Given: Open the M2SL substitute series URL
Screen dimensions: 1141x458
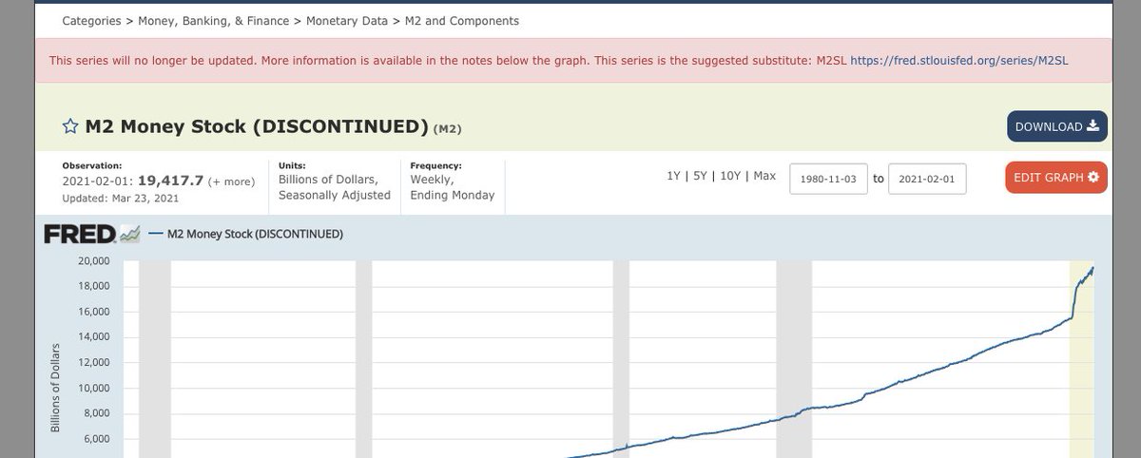Looking at the screenshot, I should tap(959, 60).
